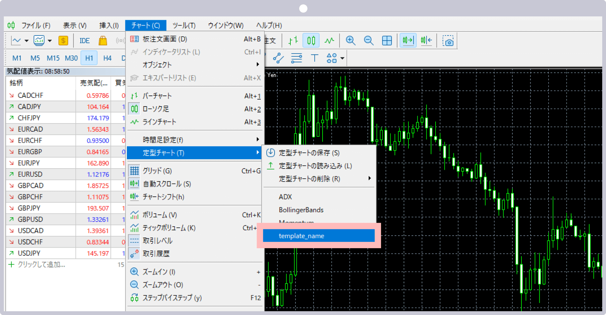Select the candlestick chart icon

311,40
